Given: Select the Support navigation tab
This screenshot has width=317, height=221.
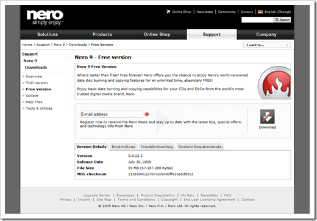Looking at the screenshot, I should click(212, 34).
